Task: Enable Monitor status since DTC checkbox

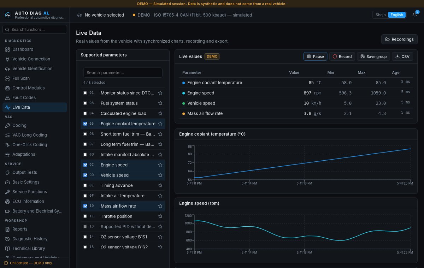Action: click(85, 93)
